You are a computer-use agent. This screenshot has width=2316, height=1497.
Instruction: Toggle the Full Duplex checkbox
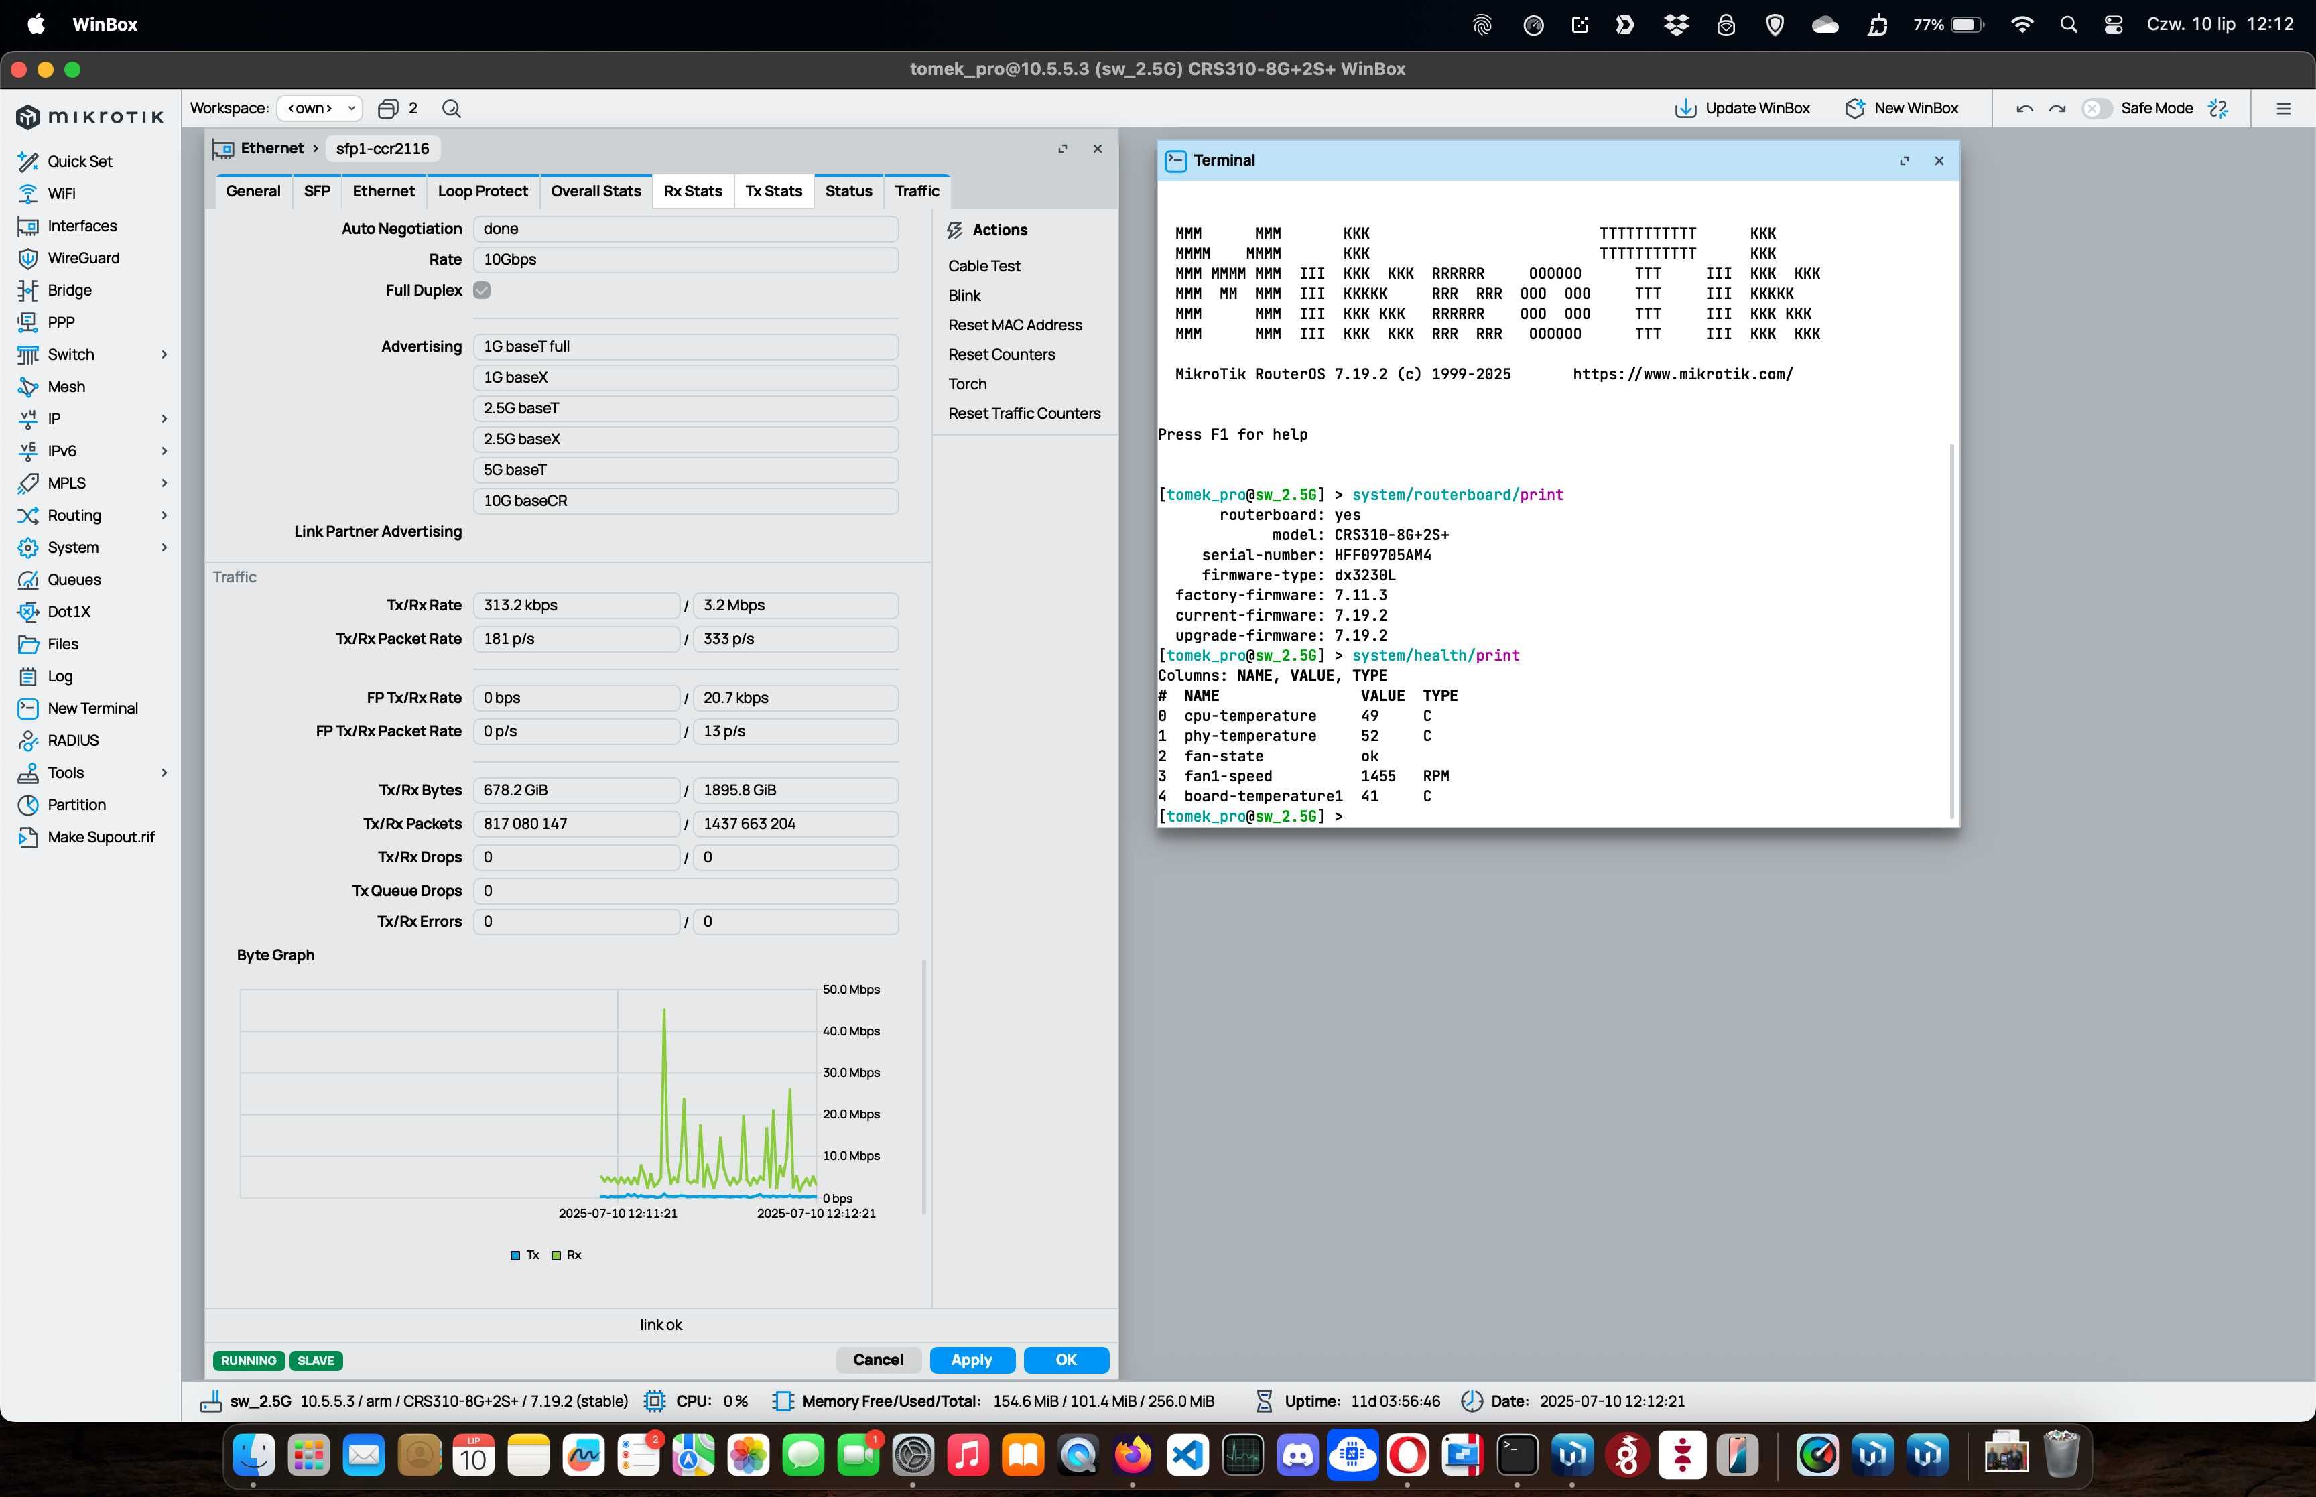482,289
